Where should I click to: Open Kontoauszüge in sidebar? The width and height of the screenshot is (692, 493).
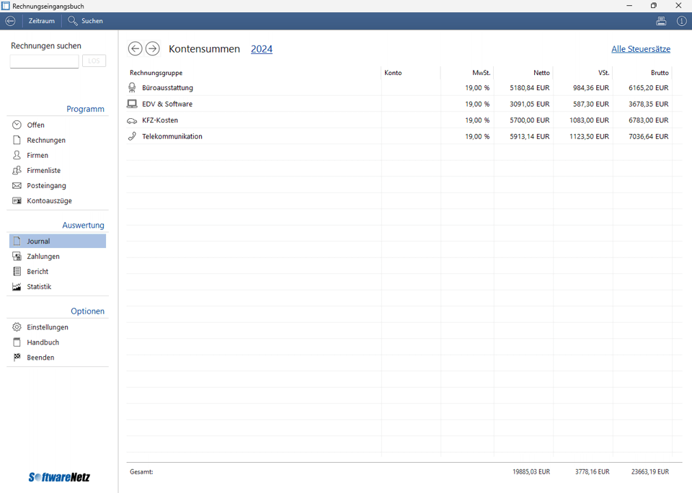49,201
